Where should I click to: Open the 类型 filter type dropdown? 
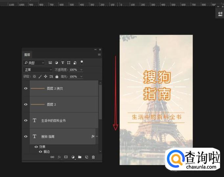pos(34,63)
